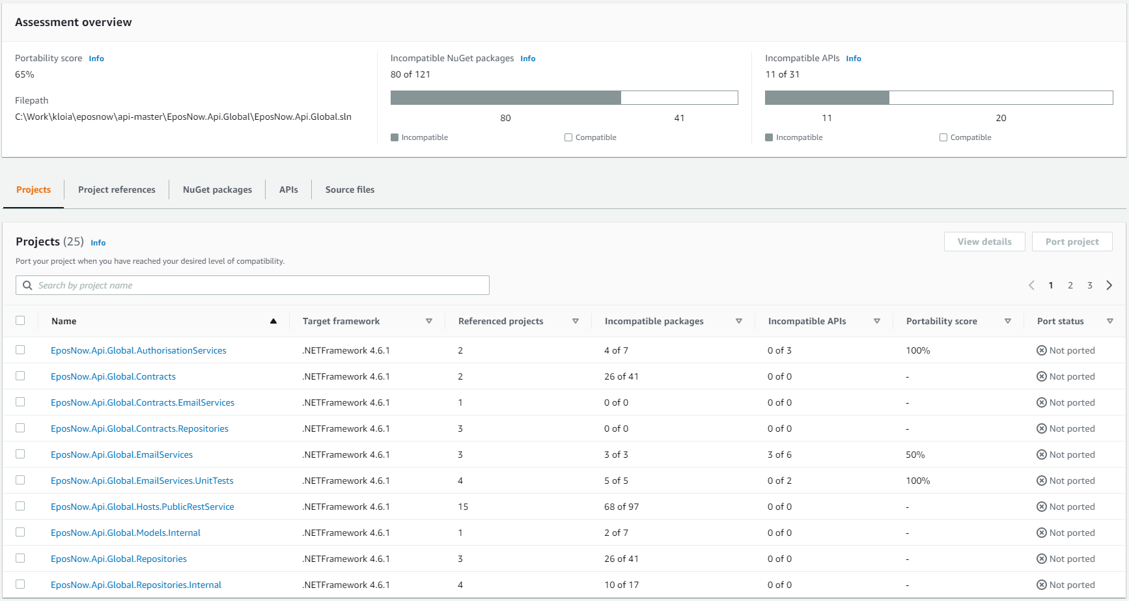Image resolution: width=1129 pixels, height=601 pixels.
Task: Toggle the select-all checkbox in the table header
Action: (20, 320)
